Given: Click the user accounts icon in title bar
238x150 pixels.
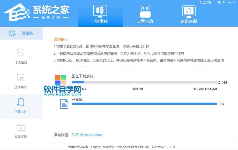Looking at the screenshot, I should (x=224, y=2).
